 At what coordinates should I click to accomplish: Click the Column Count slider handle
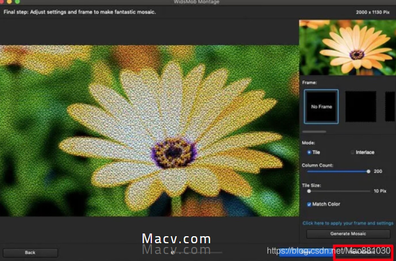(x=368, y=171)
